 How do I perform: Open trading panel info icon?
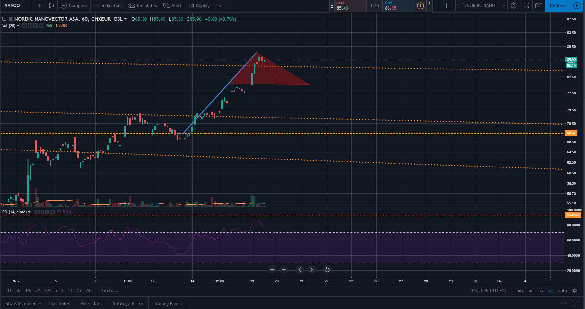click(420, 6)
